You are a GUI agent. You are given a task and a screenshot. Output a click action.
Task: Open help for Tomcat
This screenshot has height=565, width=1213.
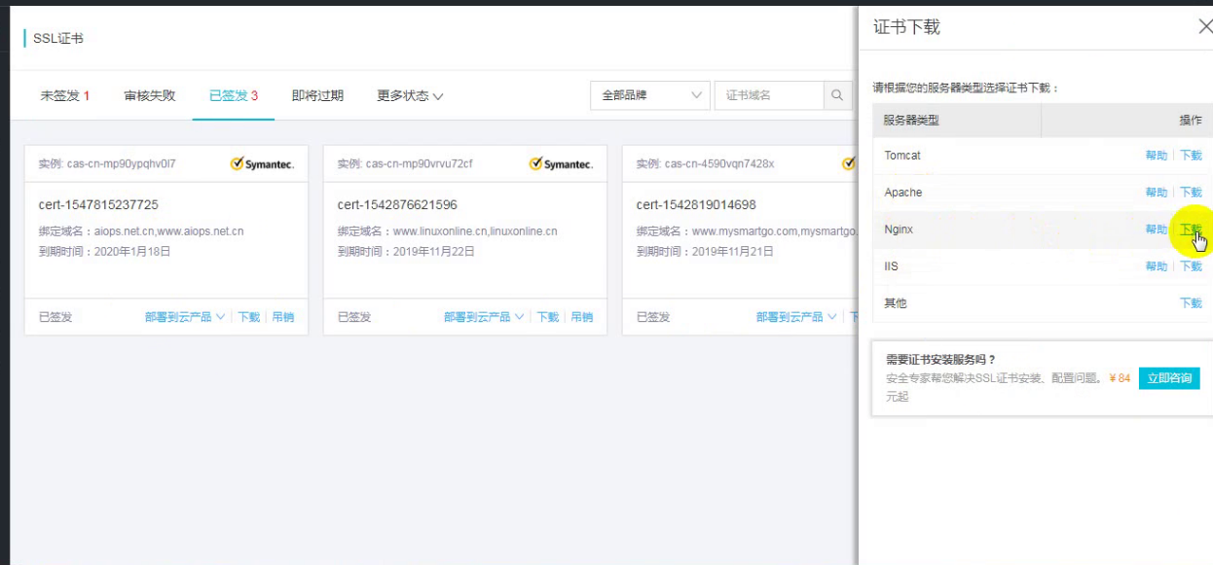click(1156, 156)
